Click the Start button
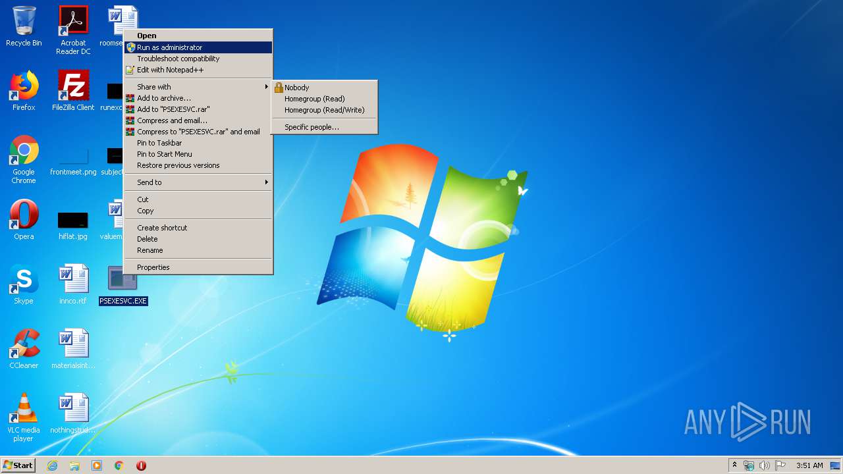The image size is (843, 474). tap(18, 465)
